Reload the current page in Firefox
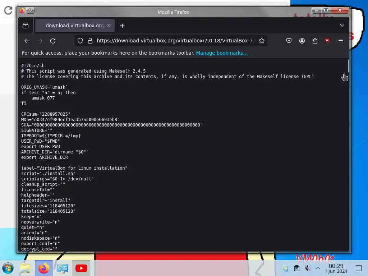This screenshot has height=276, width=368. tap(53, 41)
